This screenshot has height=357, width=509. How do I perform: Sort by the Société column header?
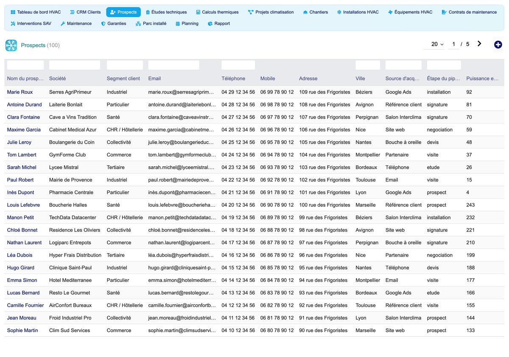(57, 78)
